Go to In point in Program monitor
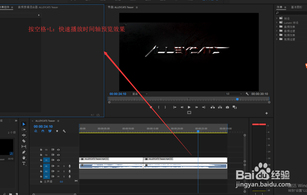Screen dimensions: 307x195 175,107
